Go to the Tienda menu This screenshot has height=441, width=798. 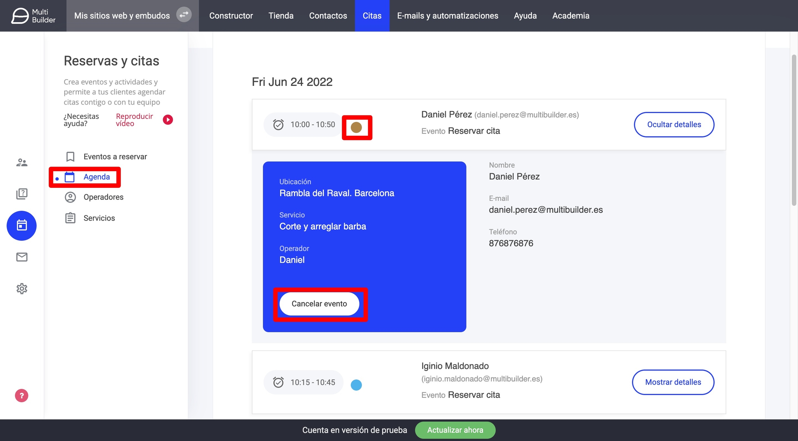pos(281,16)
